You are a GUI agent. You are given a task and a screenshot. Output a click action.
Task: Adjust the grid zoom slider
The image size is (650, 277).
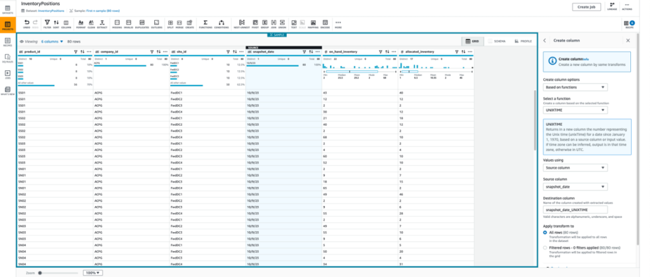40,273
